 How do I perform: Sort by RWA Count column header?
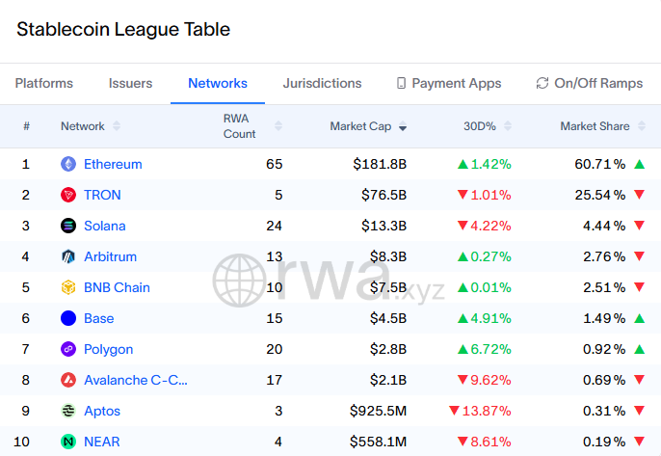pos(240,126)
